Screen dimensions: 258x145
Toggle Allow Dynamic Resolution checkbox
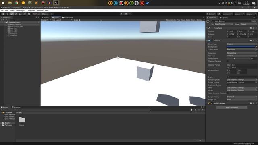227,93
